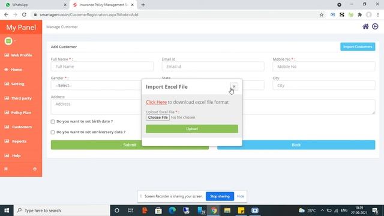The height and width of the screenshot is (216, 384).
Task: Open Chrome in taskbar
Action: [214, 211]
